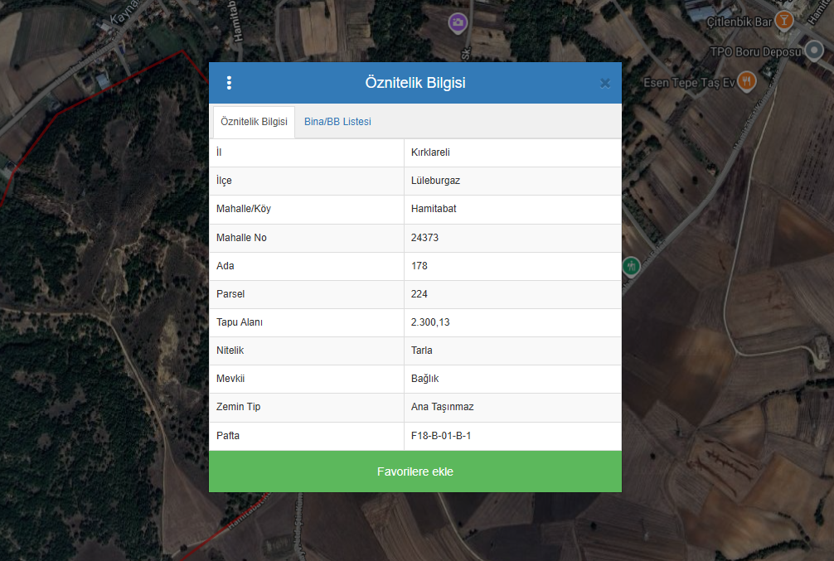This screenshot has height=561, width=834.
Task: Click the green marker beside the dialog
Action: click(632, 266)
